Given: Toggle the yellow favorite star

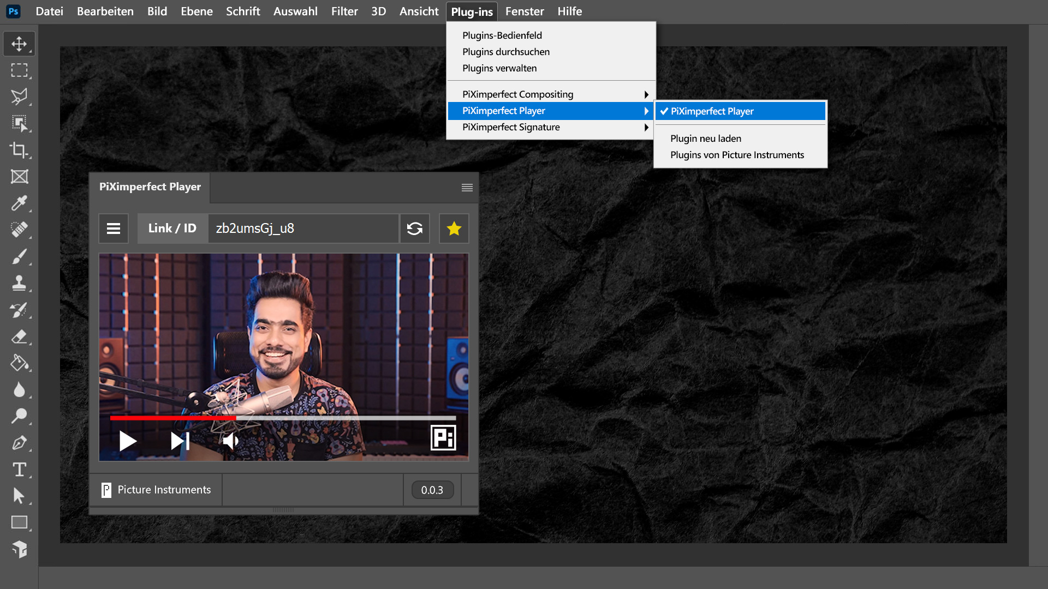Looking at the screenshot, I should [454, 229].
